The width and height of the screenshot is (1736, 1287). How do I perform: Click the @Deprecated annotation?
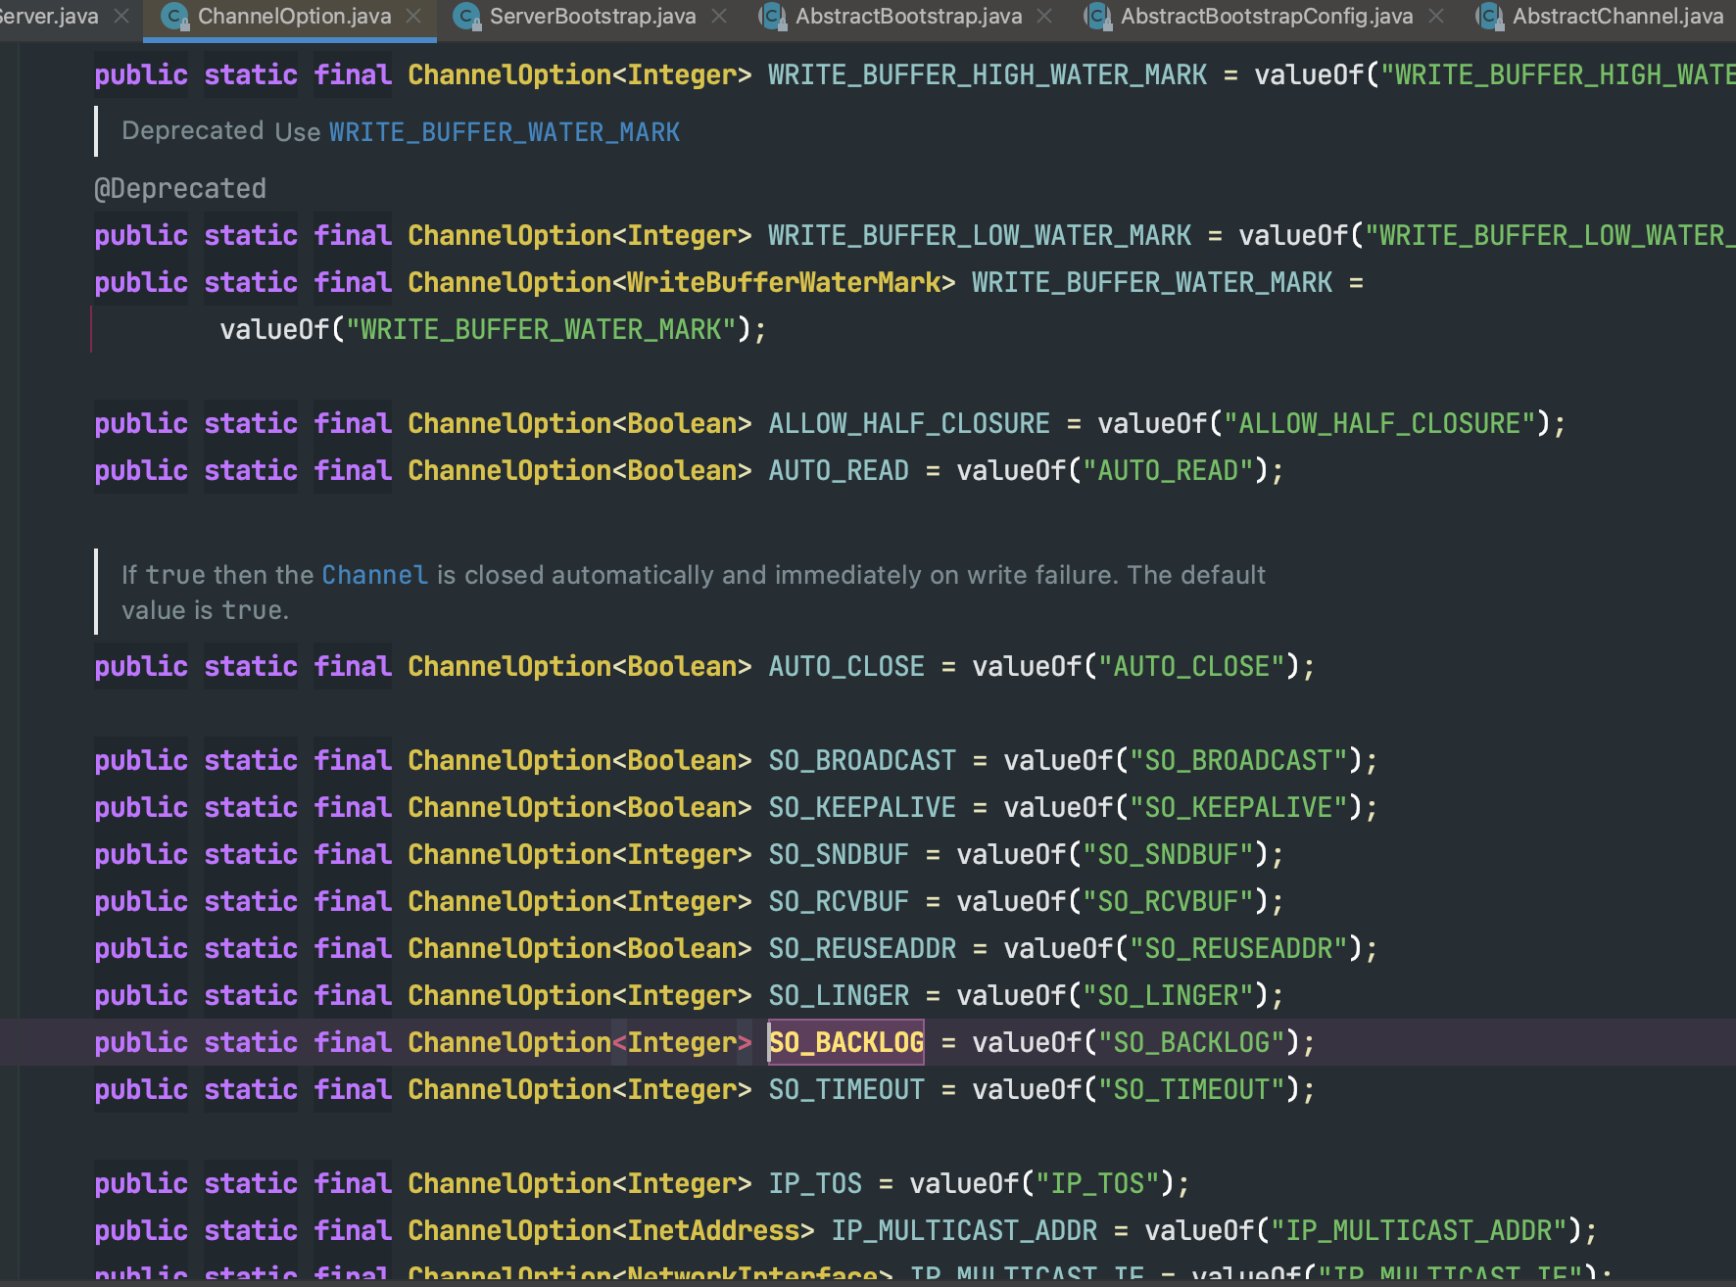point(180,188)
